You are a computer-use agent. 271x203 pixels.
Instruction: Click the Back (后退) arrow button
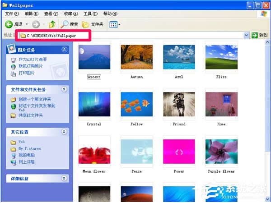coord(9,24)
